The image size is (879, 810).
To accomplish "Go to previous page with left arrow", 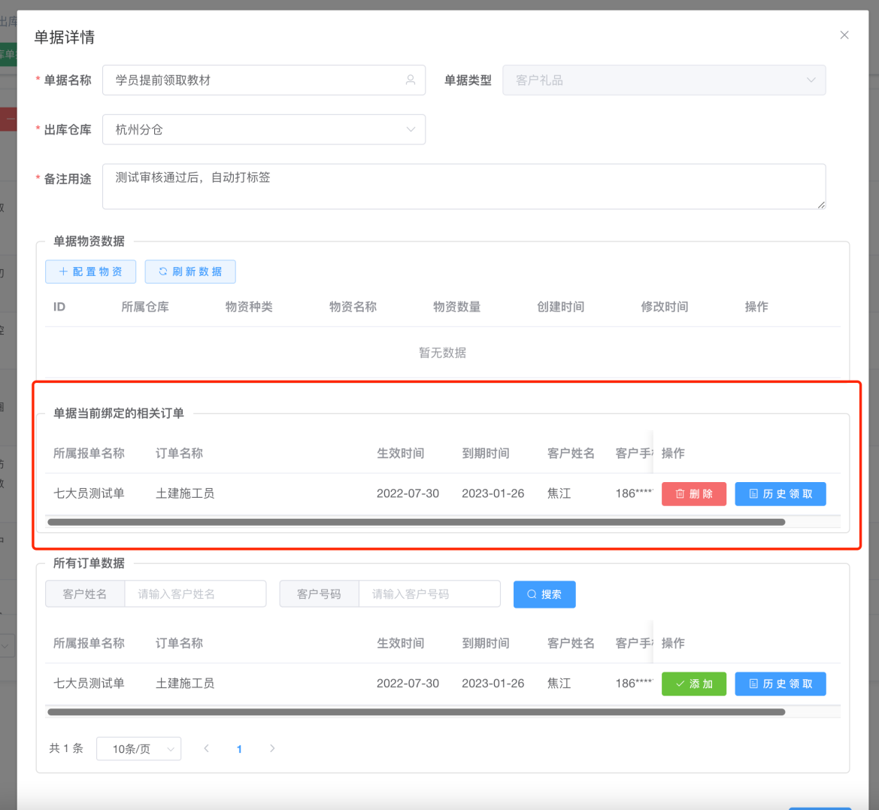I will coord(206,748).
